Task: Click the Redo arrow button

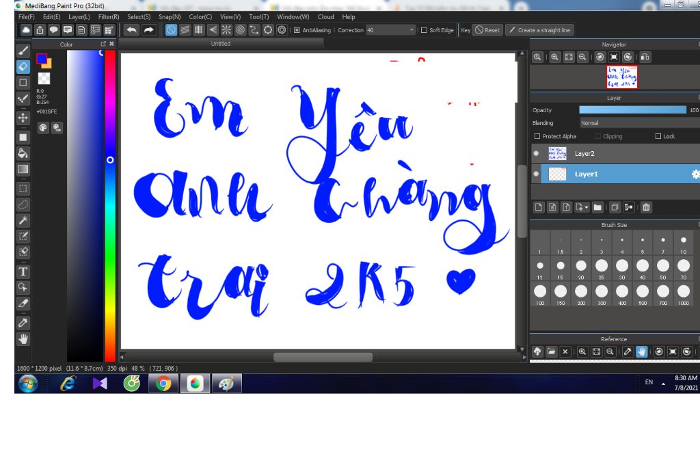Action: coord(148,30)
